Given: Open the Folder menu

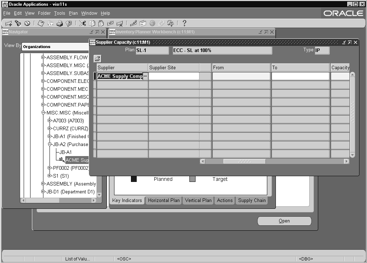Looking at the screenshot, I should 44,13.
